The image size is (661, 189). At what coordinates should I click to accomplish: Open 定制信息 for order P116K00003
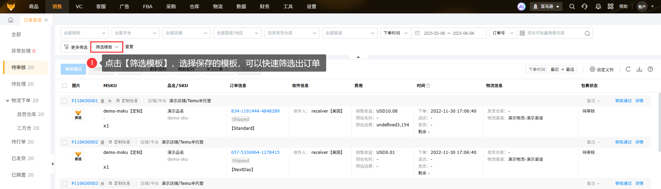120,183
